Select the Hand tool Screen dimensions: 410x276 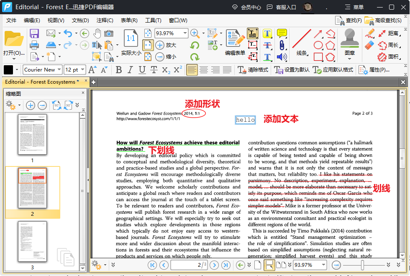click(x=97, y=33)
